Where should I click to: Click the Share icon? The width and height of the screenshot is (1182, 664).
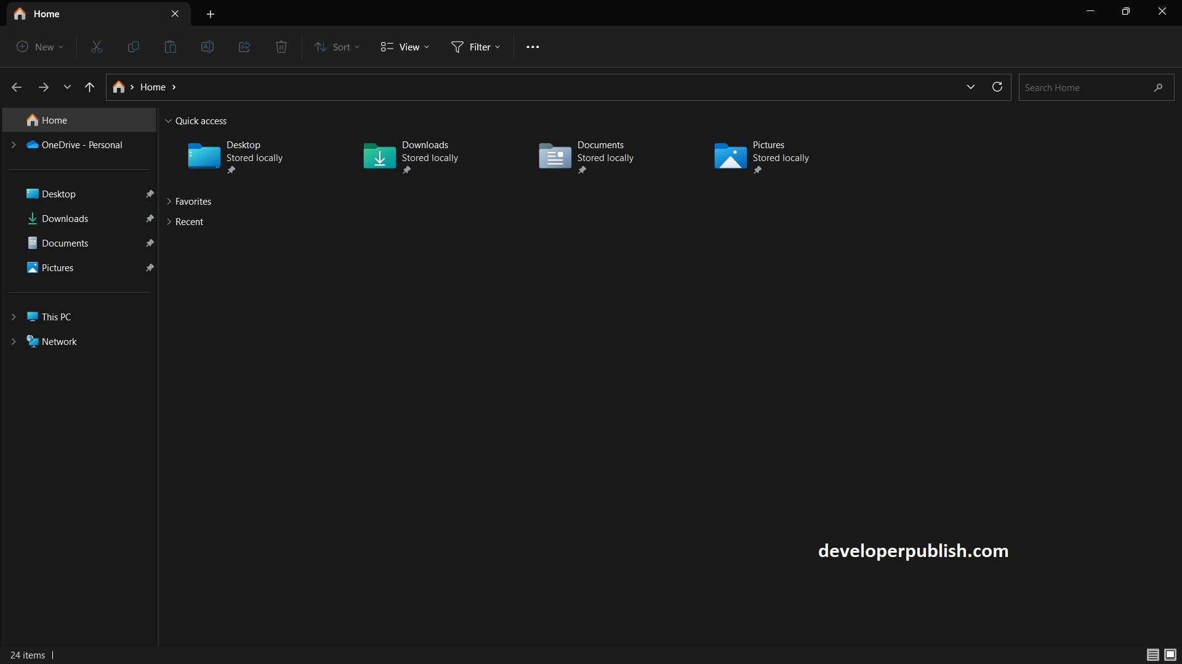244,47
